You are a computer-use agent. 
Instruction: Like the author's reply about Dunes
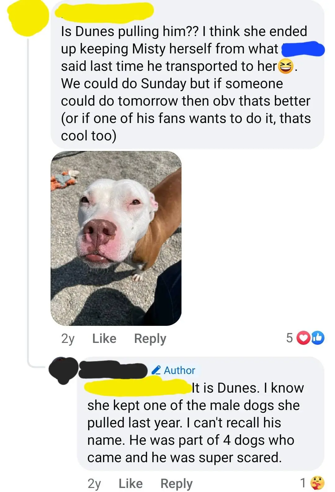pos(131,484)
